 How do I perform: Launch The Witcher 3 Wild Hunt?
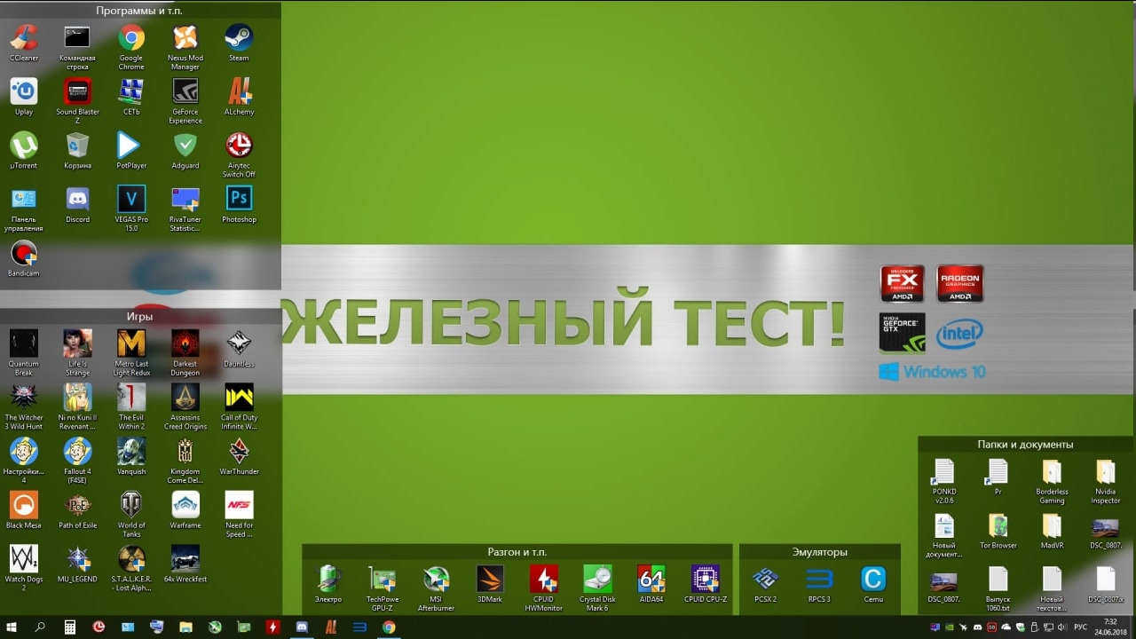coord(24,398)
